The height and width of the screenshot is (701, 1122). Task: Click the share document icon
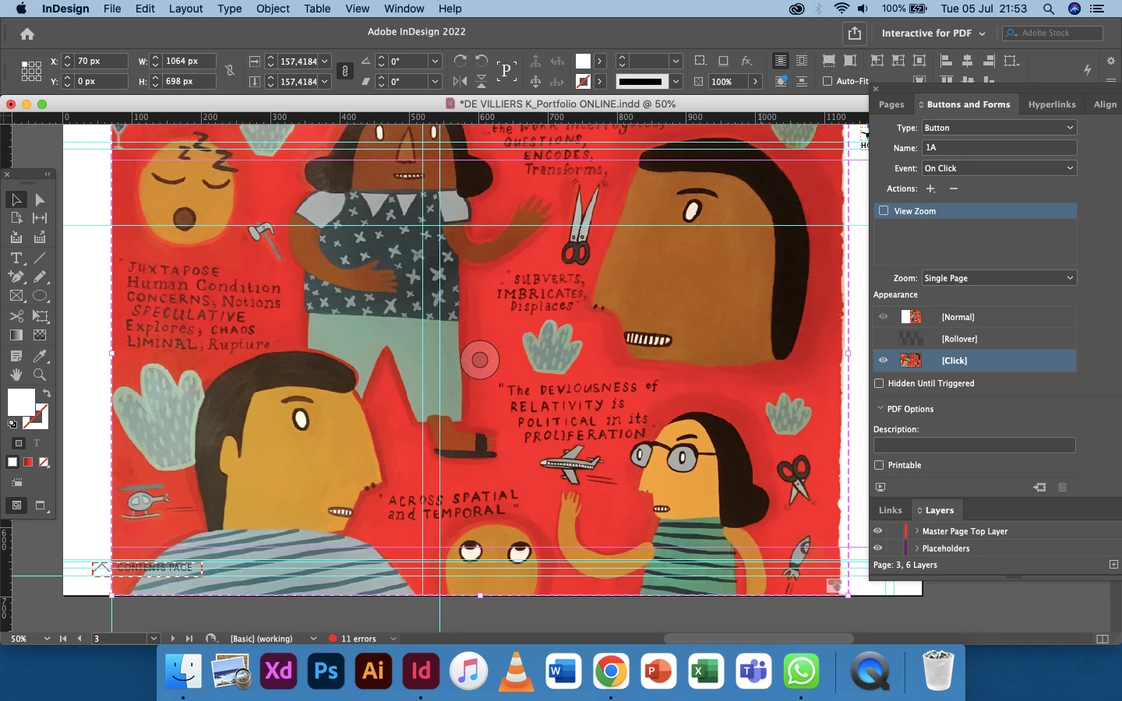tap(855, 33)
